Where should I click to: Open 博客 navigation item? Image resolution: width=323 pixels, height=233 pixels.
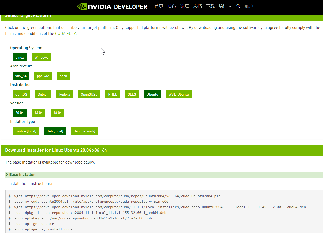(172, 6)
